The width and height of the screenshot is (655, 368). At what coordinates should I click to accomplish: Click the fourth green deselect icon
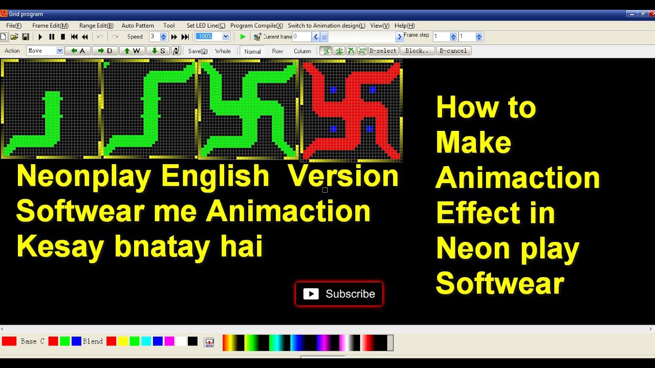[362, 51]
